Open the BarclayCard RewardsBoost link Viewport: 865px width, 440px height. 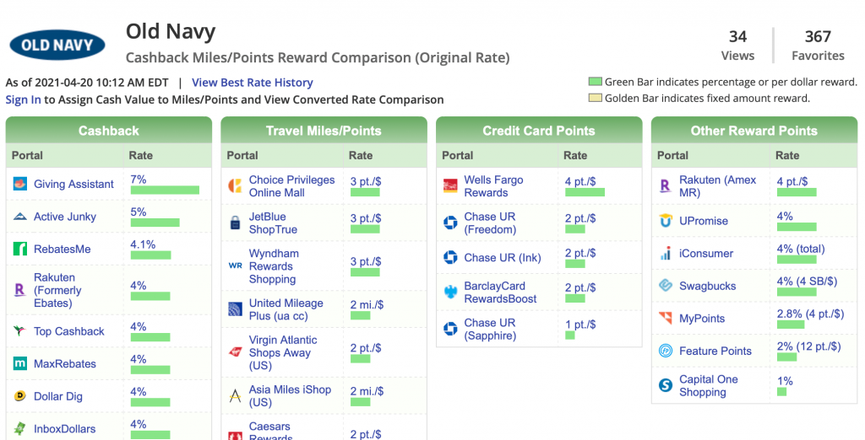coord(500,292)
